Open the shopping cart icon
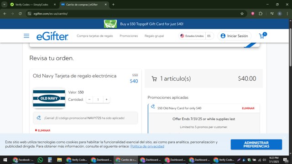The image size is (292, 164). (x=263, y=36)
